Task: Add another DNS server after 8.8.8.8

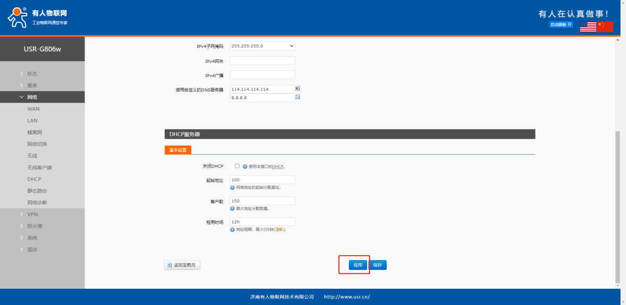Action: [x=297, y=97]
